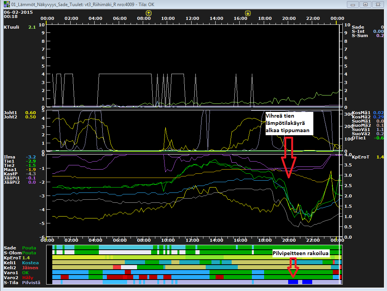
Task: Click the S-Tila Pilvistä status value
Action: pos(31,282)
